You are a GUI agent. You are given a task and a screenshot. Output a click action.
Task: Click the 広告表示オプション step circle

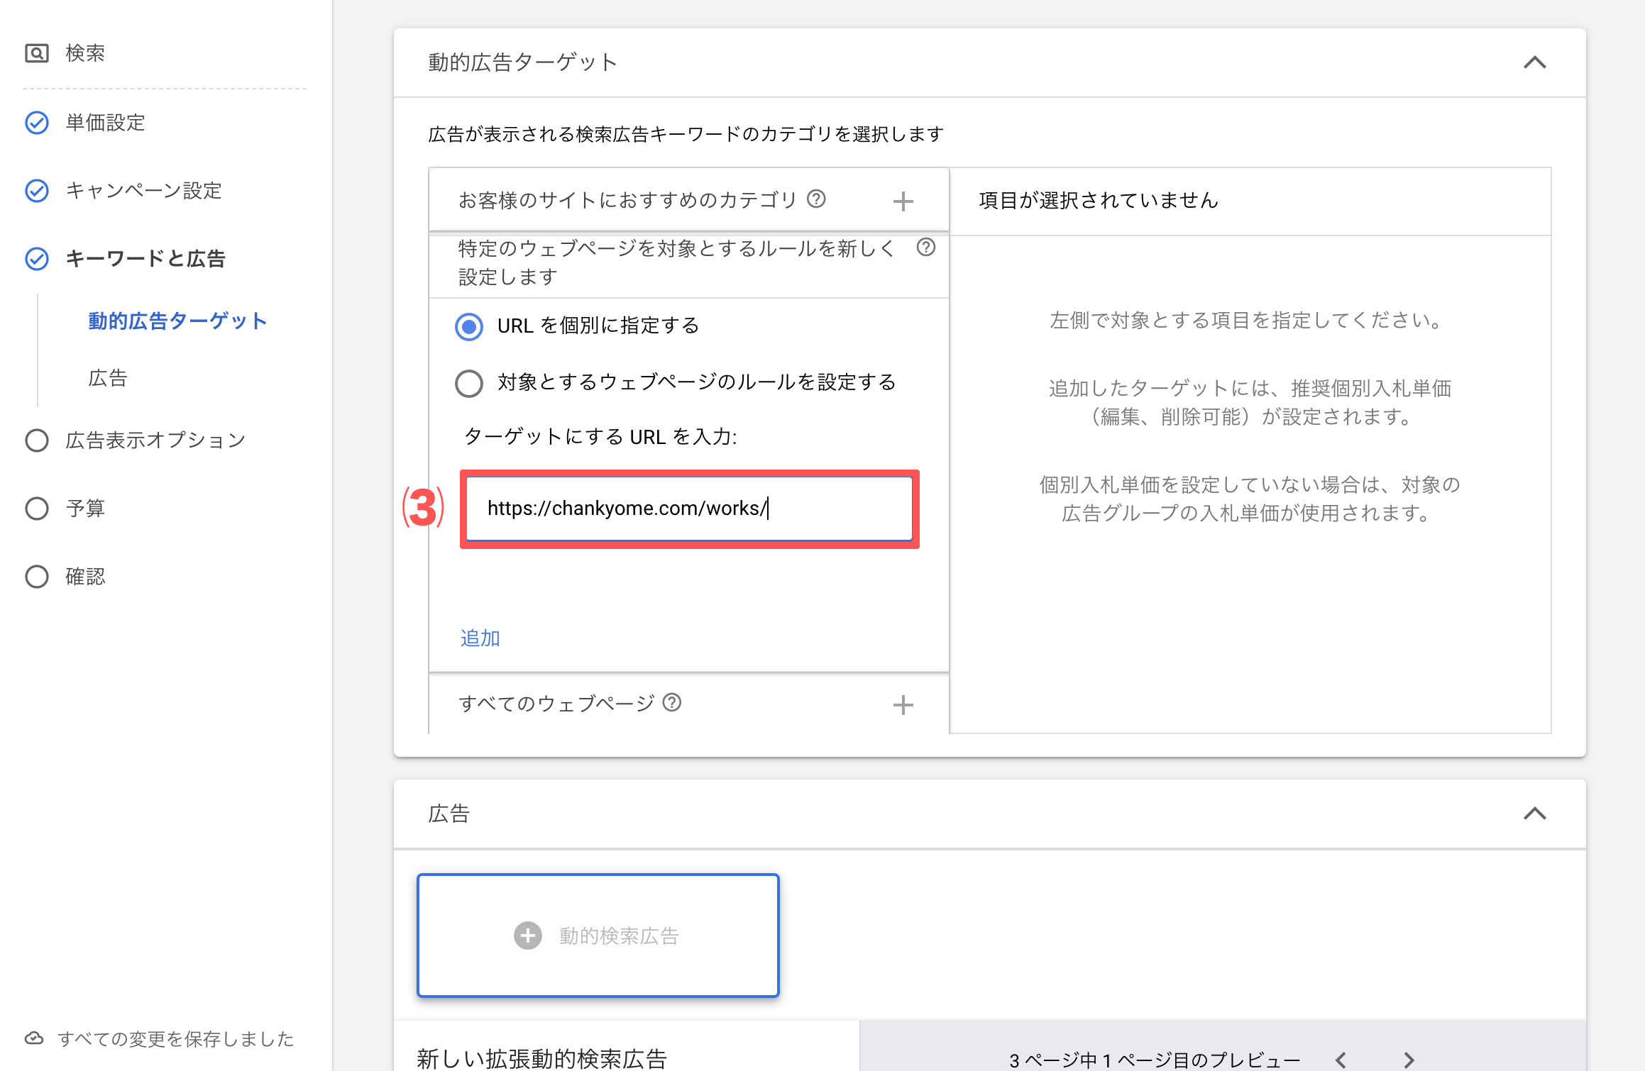[37, 440]
